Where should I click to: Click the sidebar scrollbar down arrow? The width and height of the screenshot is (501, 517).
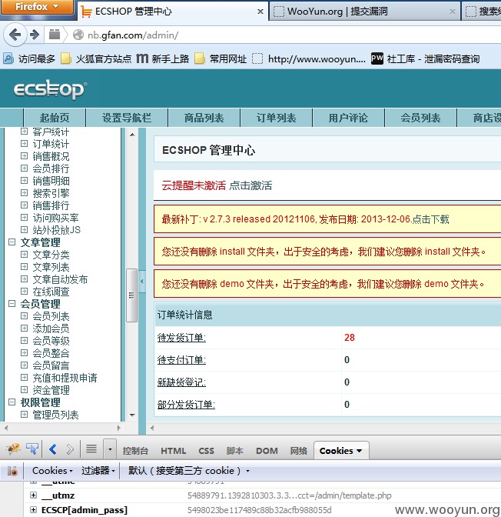click(x=132, y=415)
